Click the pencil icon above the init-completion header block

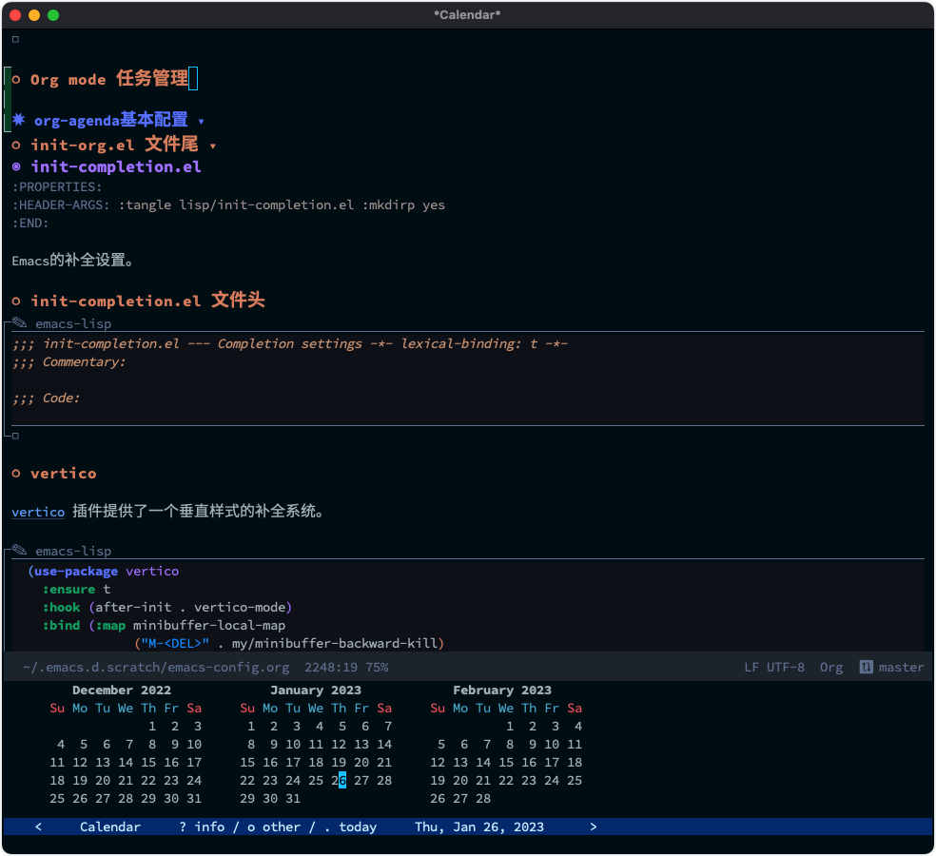tap(20, 322)
